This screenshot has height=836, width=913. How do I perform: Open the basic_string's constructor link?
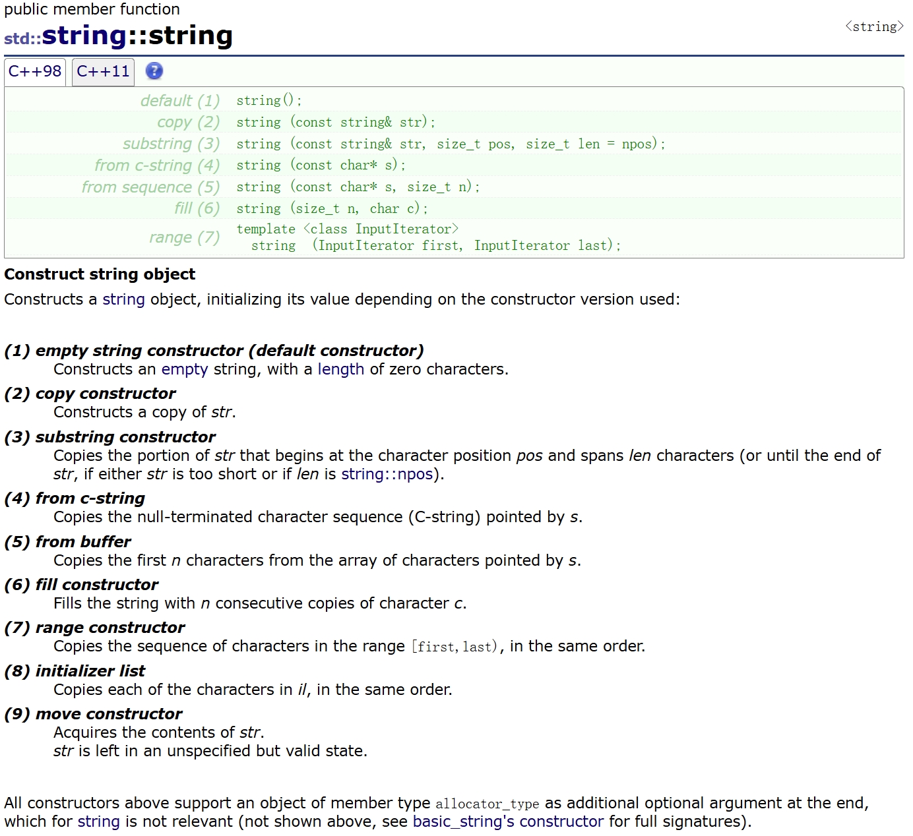pyautogui.click(x=508, y=821)
